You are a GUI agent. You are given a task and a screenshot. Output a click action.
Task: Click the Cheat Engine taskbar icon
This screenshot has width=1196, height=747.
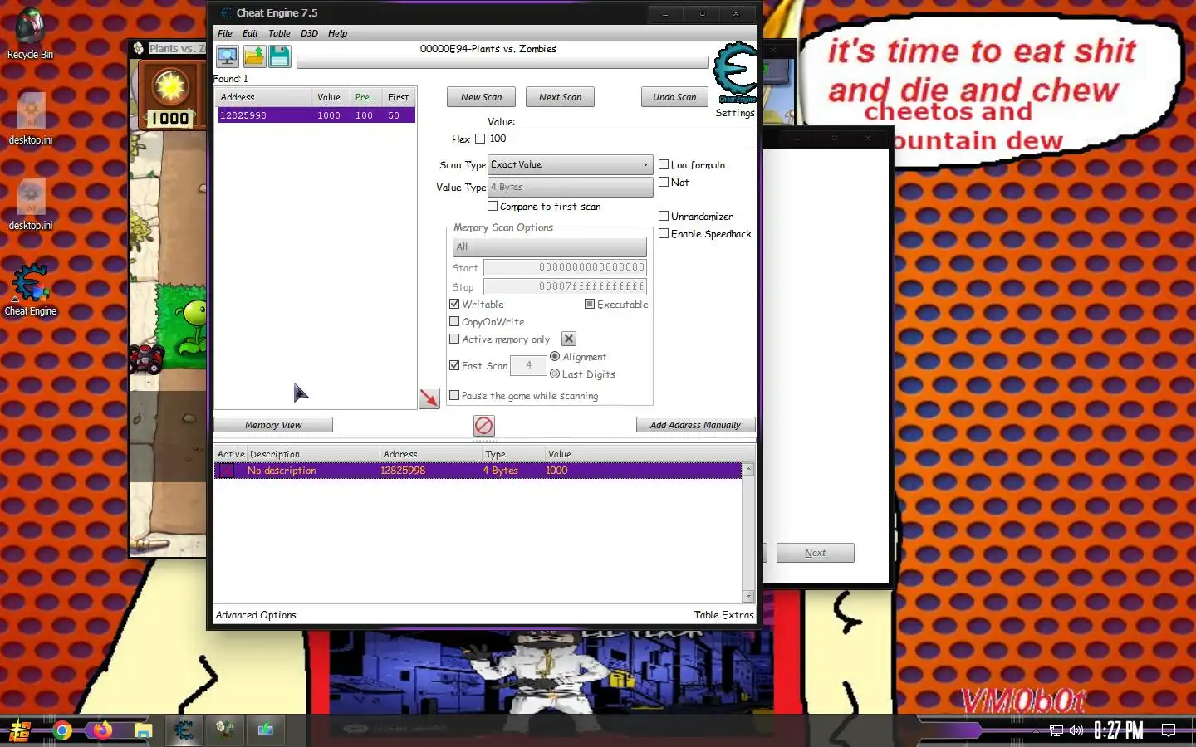pos(184,730)
